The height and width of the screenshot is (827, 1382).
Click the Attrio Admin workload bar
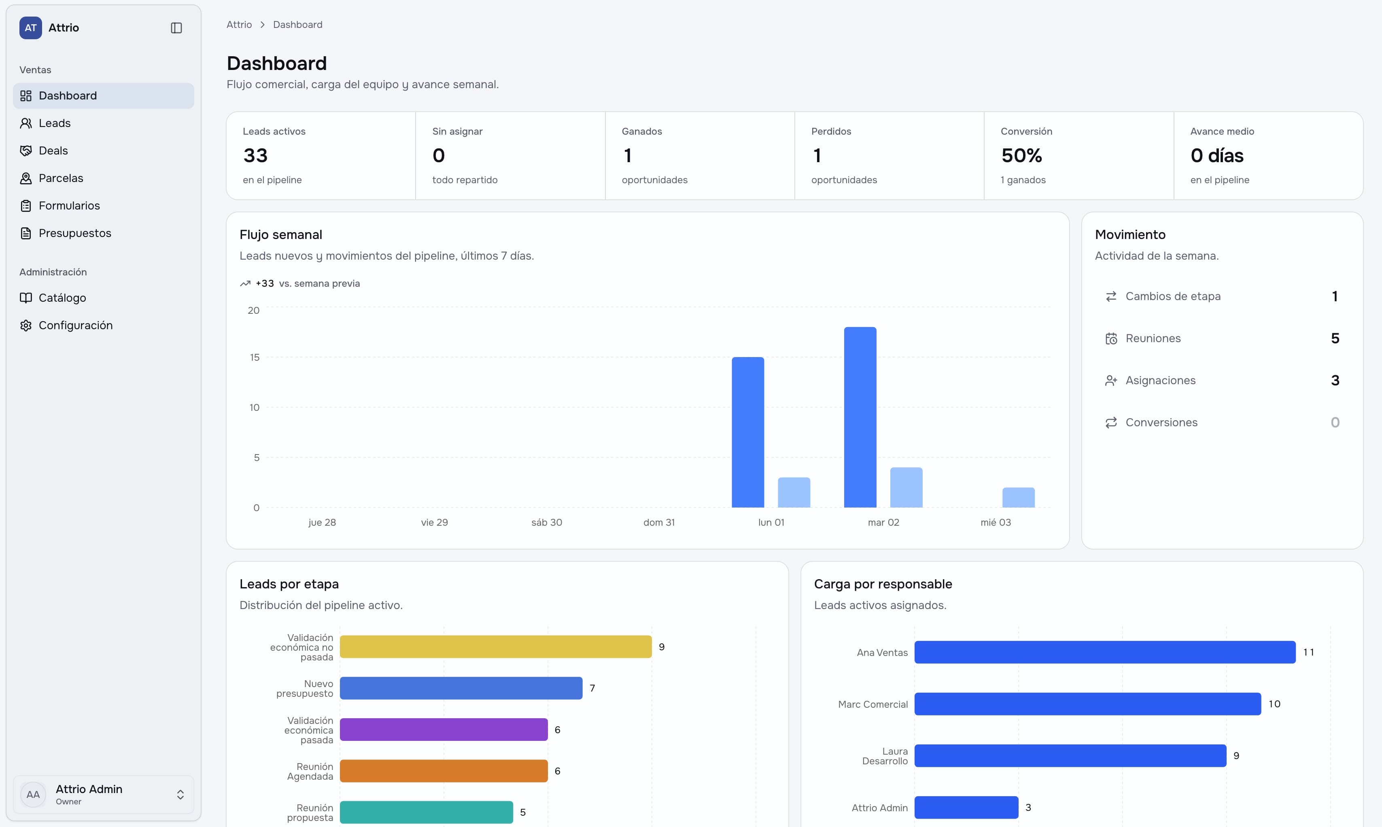tap(967, 808)
